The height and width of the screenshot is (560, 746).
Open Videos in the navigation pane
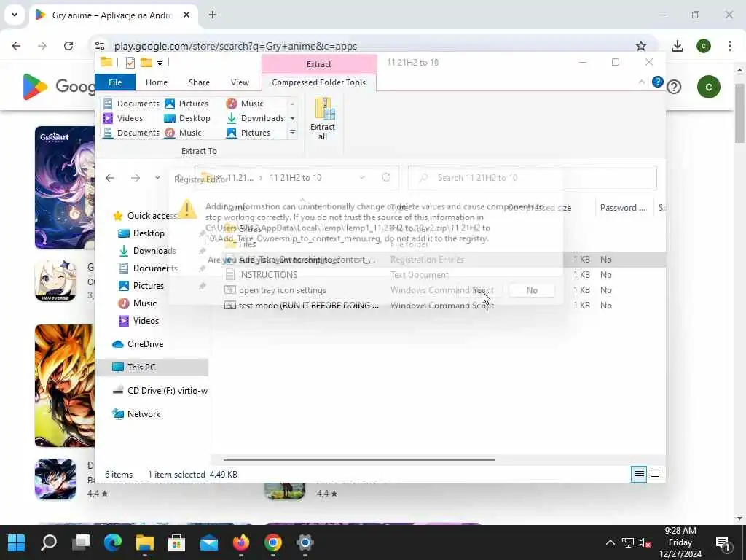click(138, 321)
